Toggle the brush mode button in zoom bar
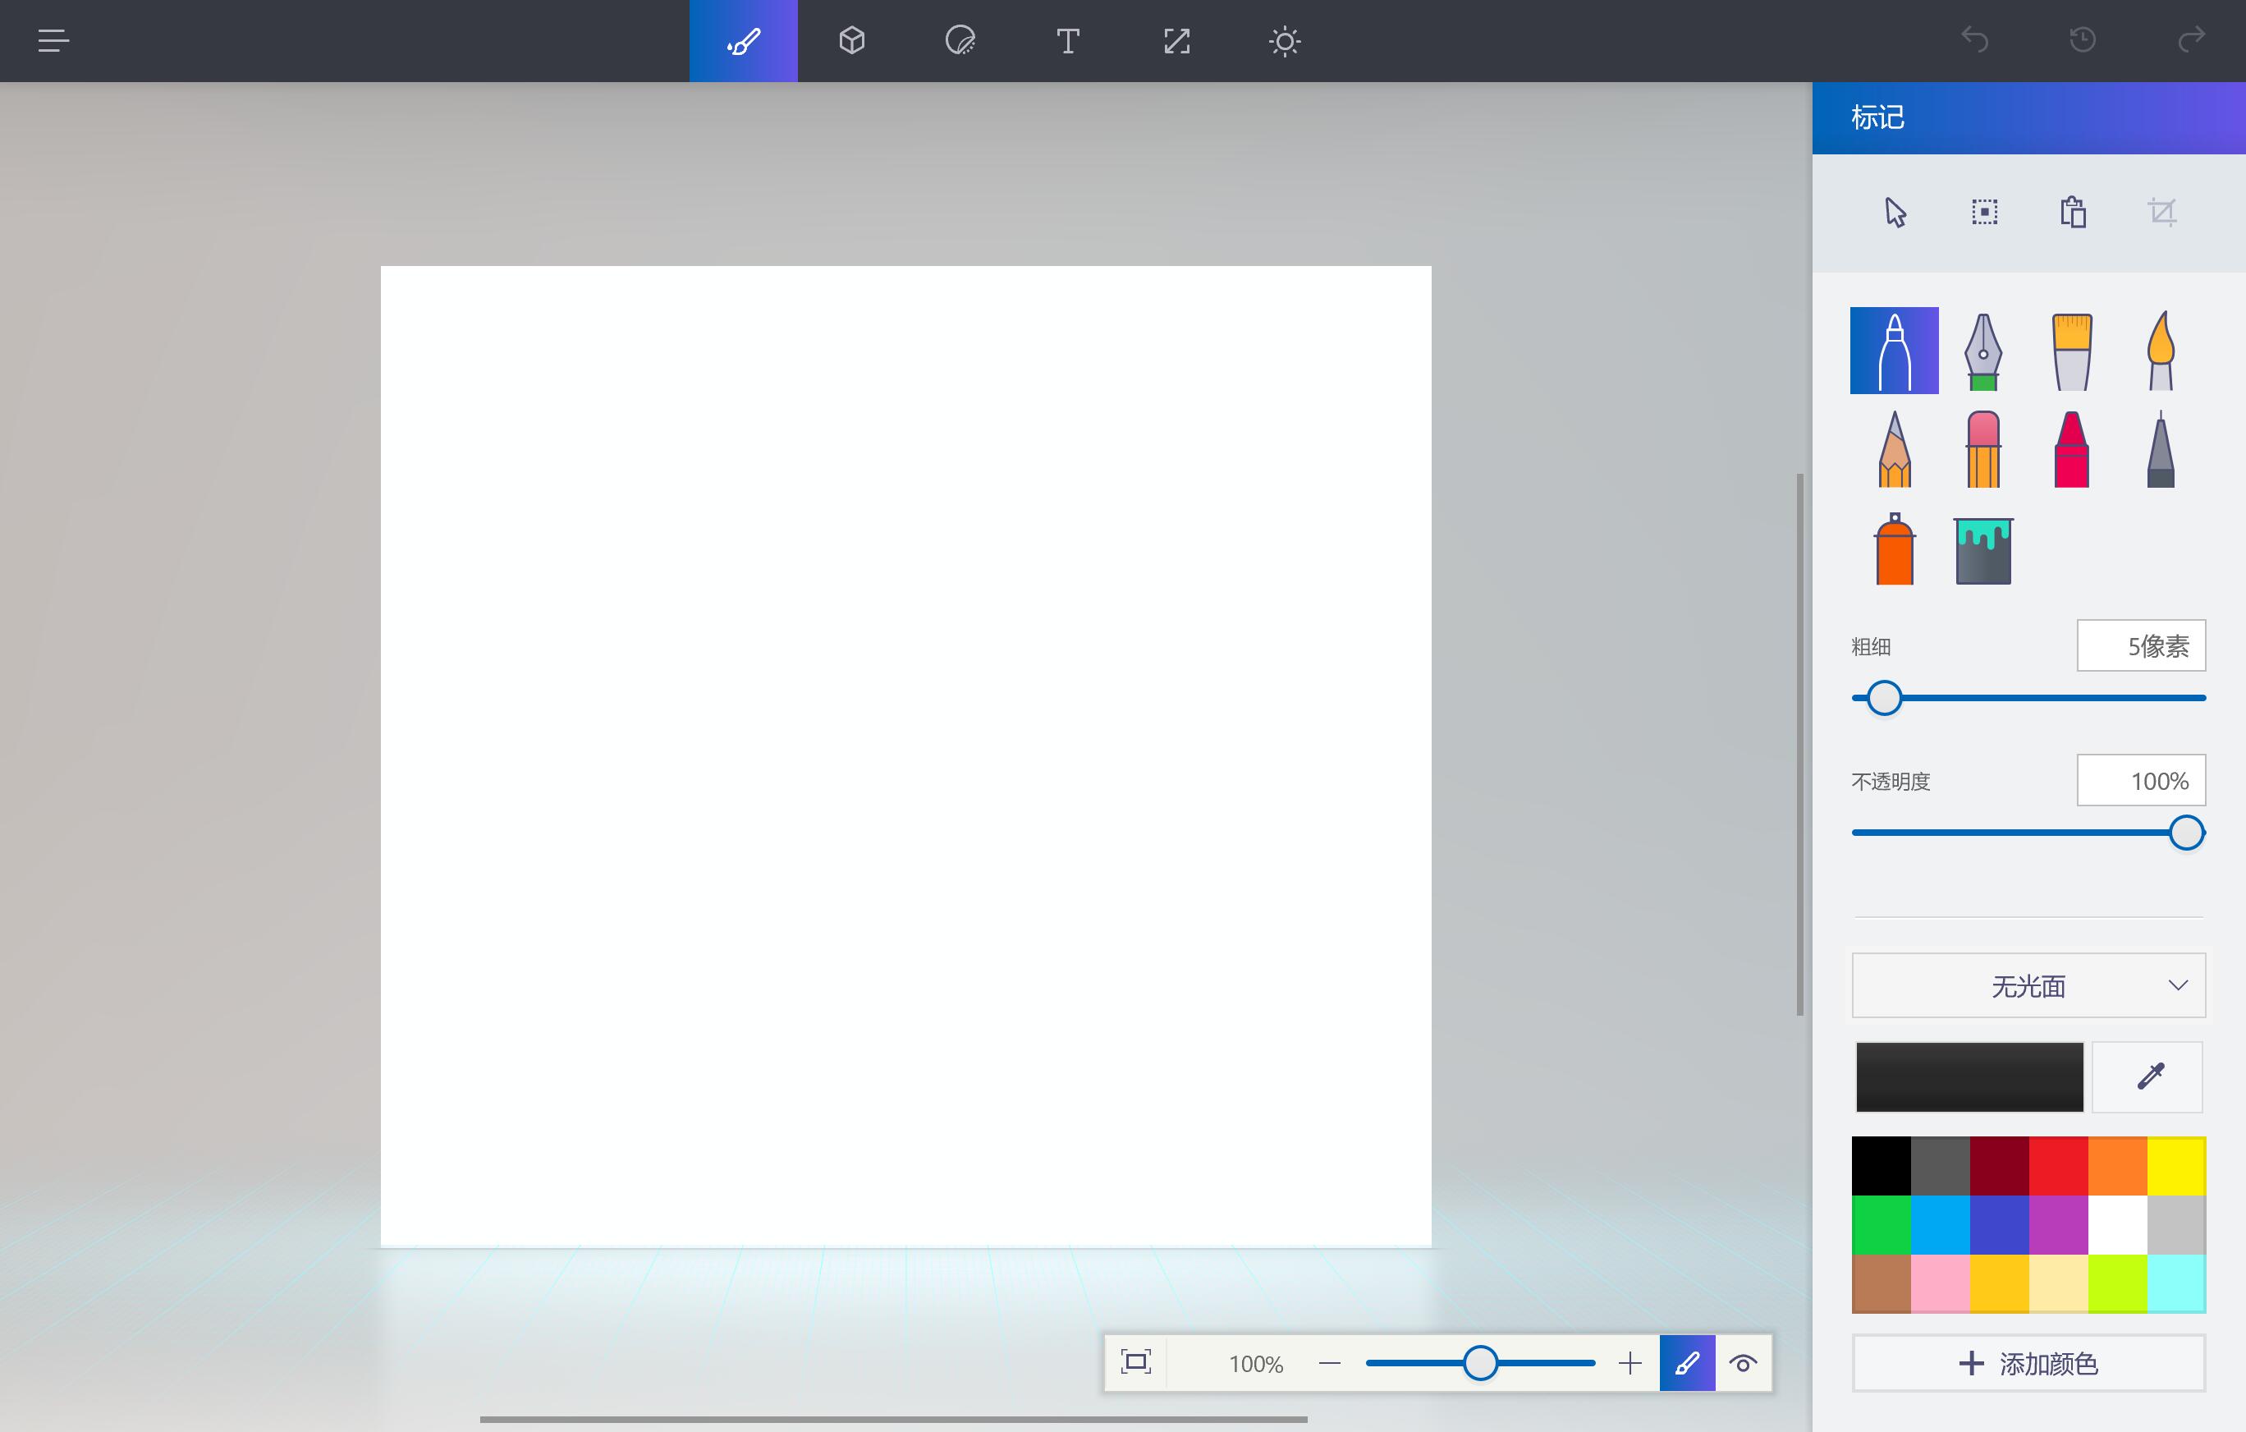Image resolution: width=2246 pixels, height=1432 pixels. pos(1686,1363)
